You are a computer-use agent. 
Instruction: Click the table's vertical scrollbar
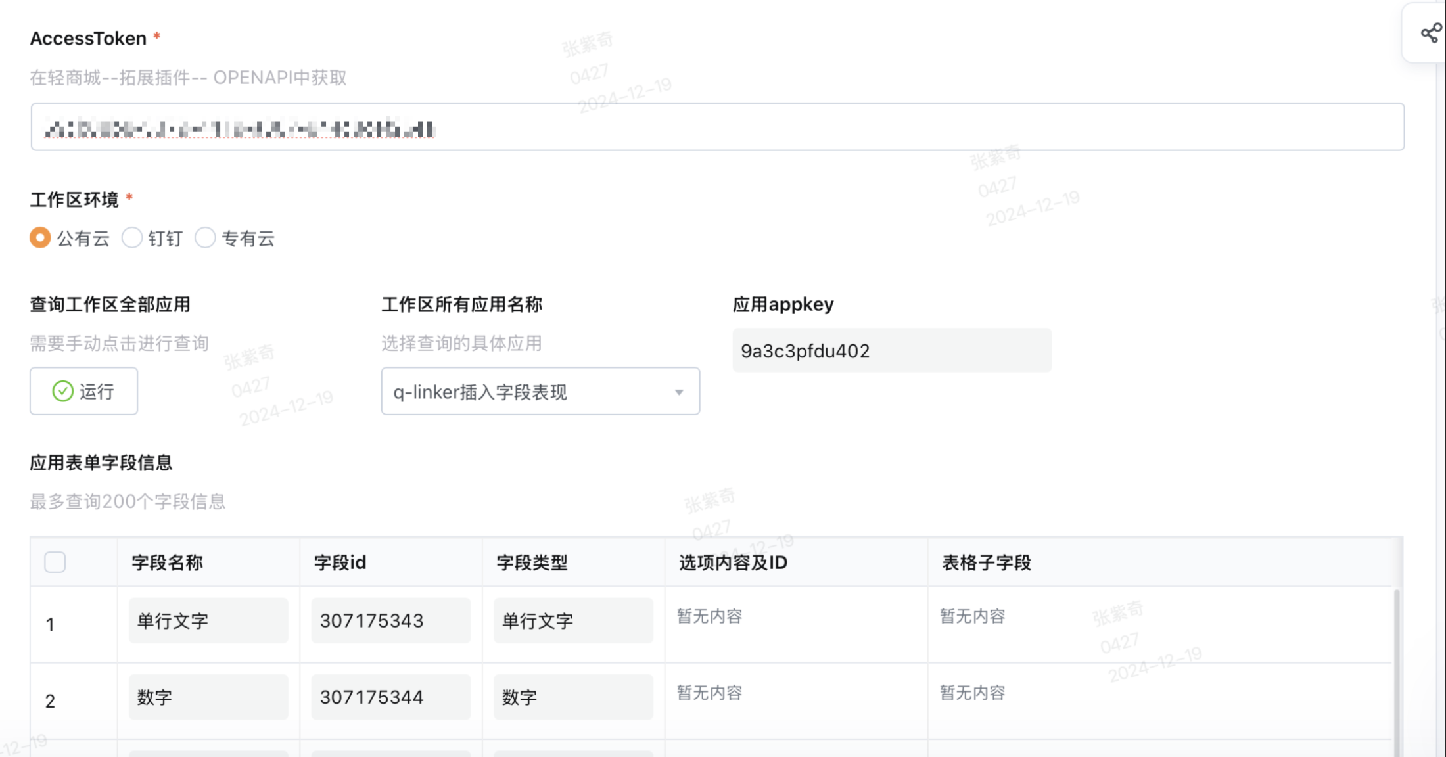(x=1397, y=673)
